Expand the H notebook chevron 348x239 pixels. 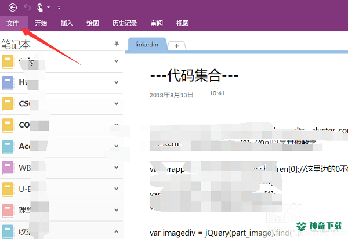coord(117,82)
